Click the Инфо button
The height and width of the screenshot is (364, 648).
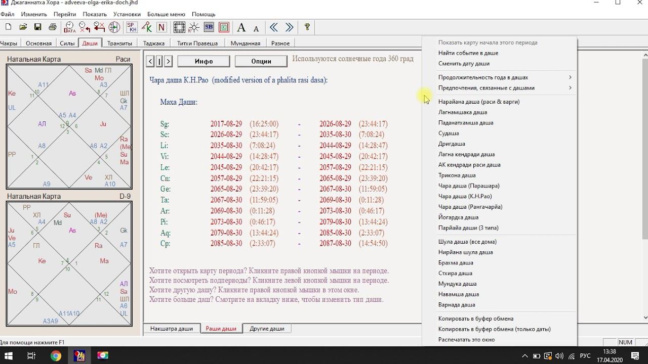(204, 61)
